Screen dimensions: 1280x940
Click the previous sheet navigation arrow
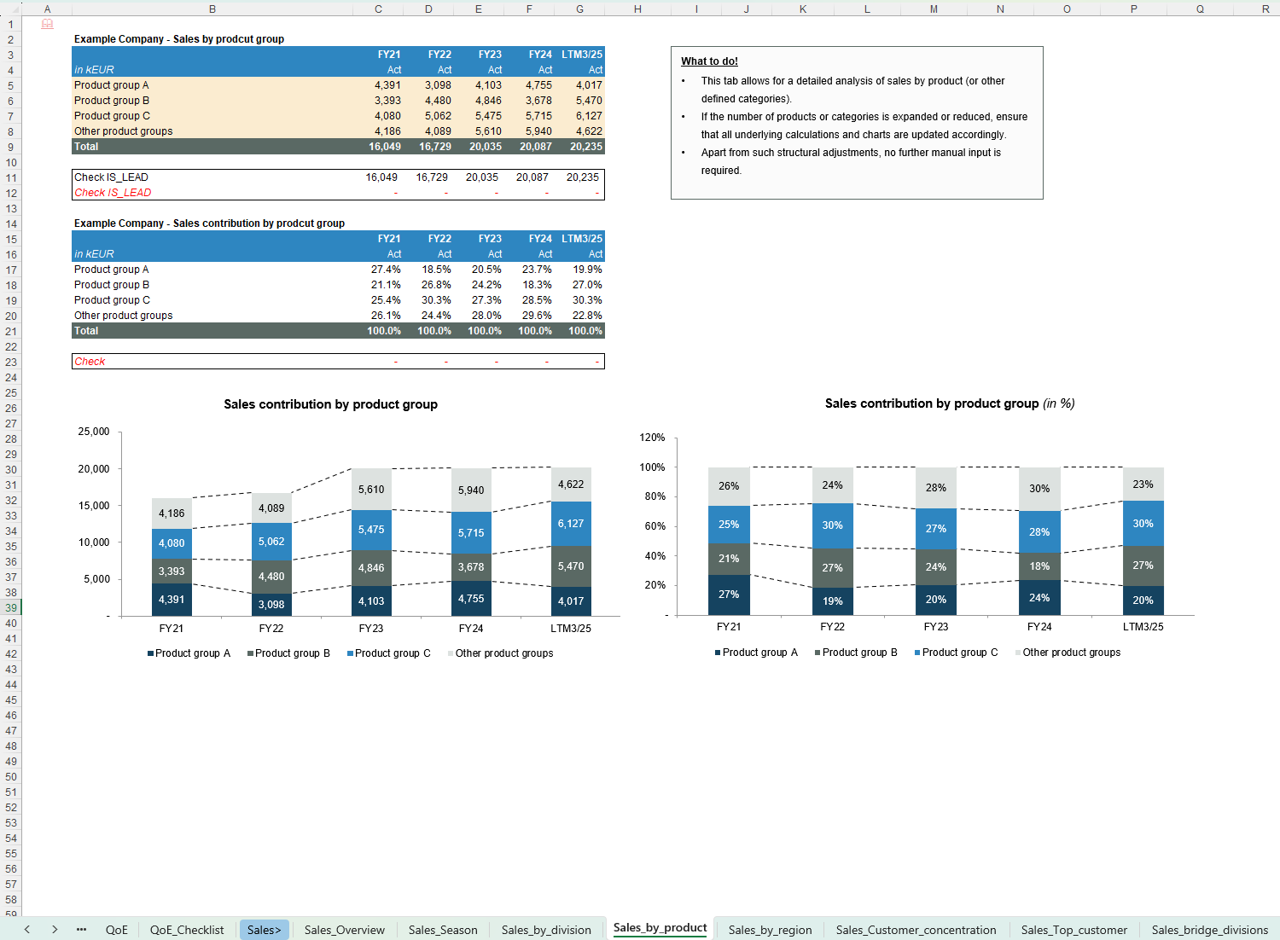click(x=26, y=930)
